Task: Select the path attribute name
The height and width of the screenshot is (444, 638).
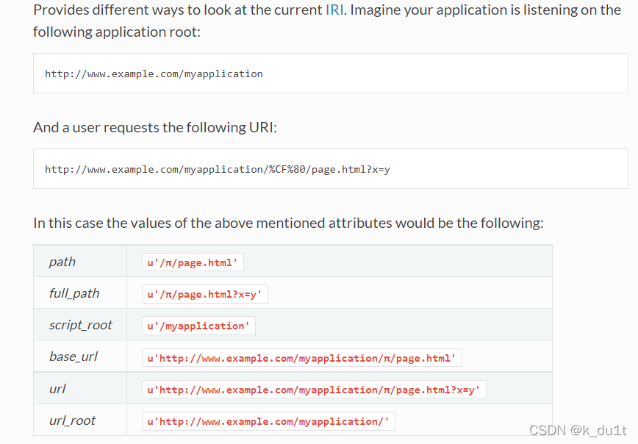Action: point(62,262)
